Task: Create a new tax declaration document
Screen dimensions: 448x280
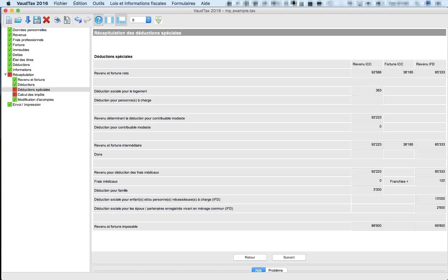Action: click(x=9, y=20)
